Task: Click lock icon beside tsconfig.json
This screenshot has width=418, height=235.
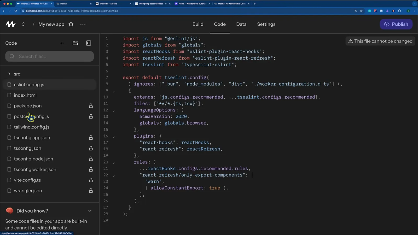Action: point(91,148)
